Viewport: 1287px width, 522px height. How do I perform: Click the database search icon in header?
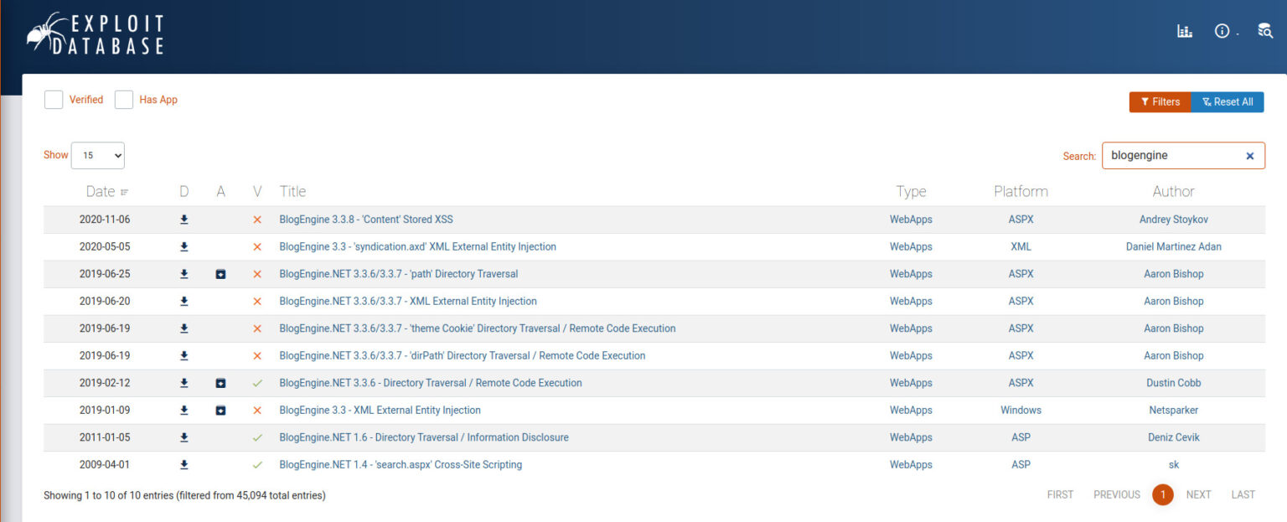click(x=1264, y=31)
